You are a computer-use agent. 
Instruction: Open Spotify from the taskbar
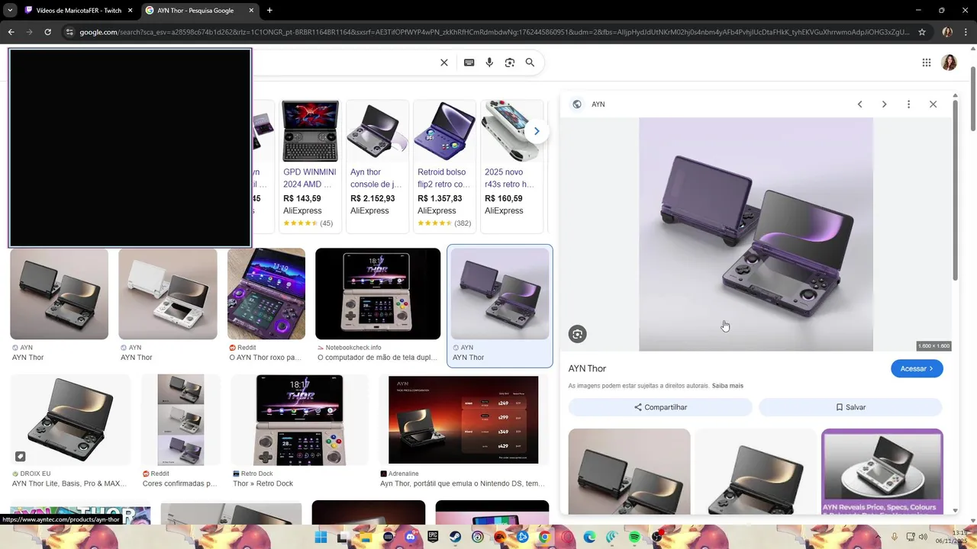coord(634,537)
